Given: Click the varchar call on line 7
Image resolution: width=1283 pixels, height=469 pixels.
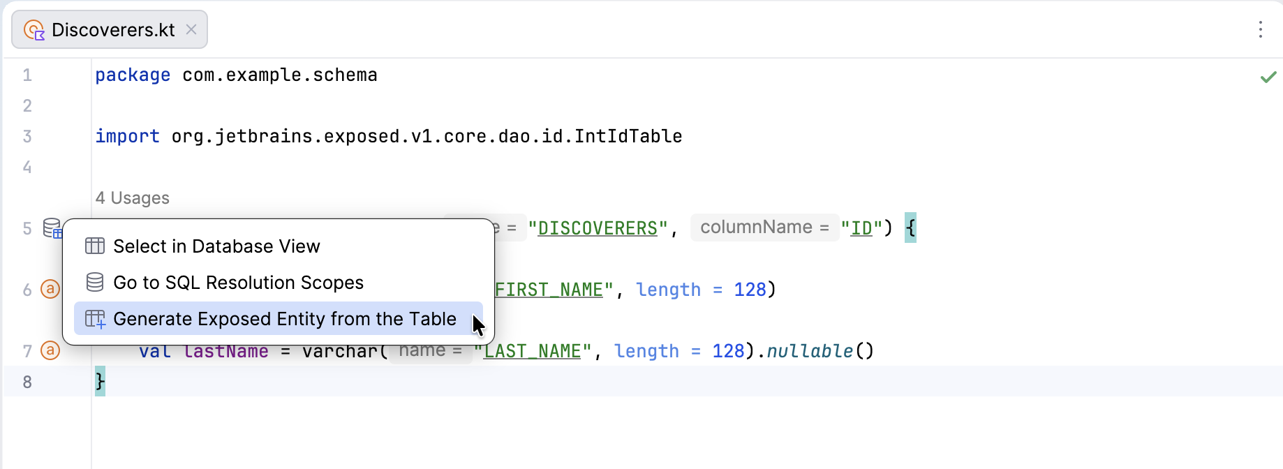Looking at the screenshot, I should (x=340, y=351).
